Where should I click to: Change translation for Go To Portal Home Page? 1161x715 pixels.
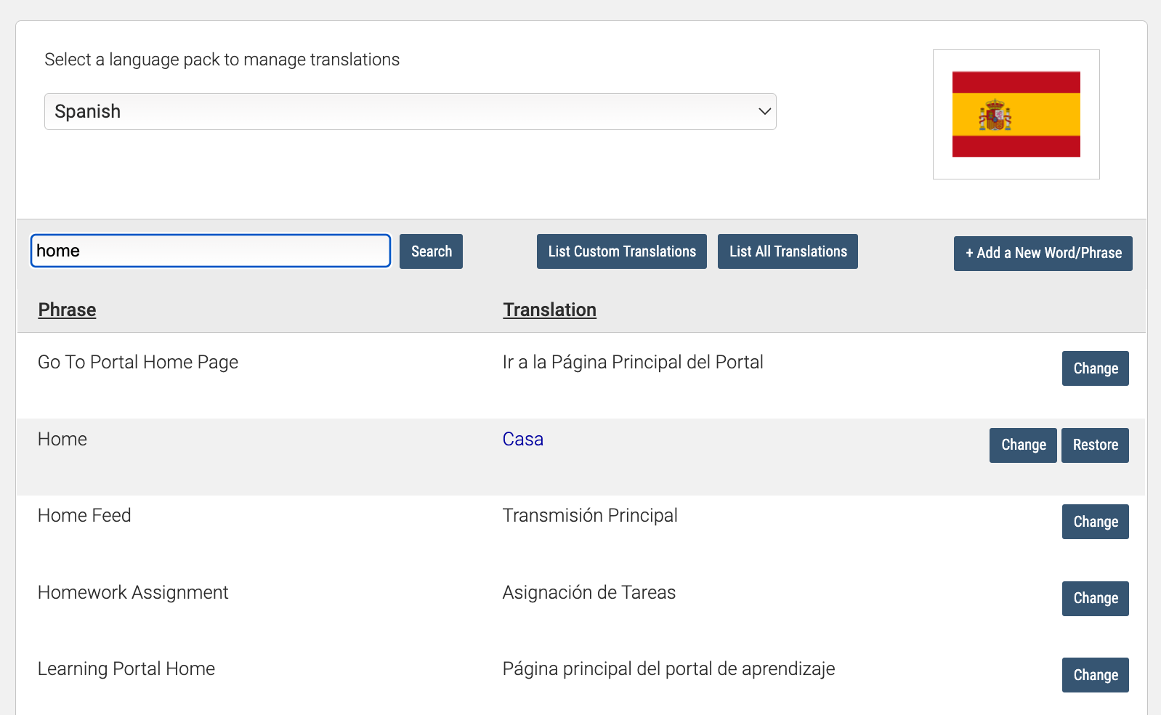point(1095,368)
